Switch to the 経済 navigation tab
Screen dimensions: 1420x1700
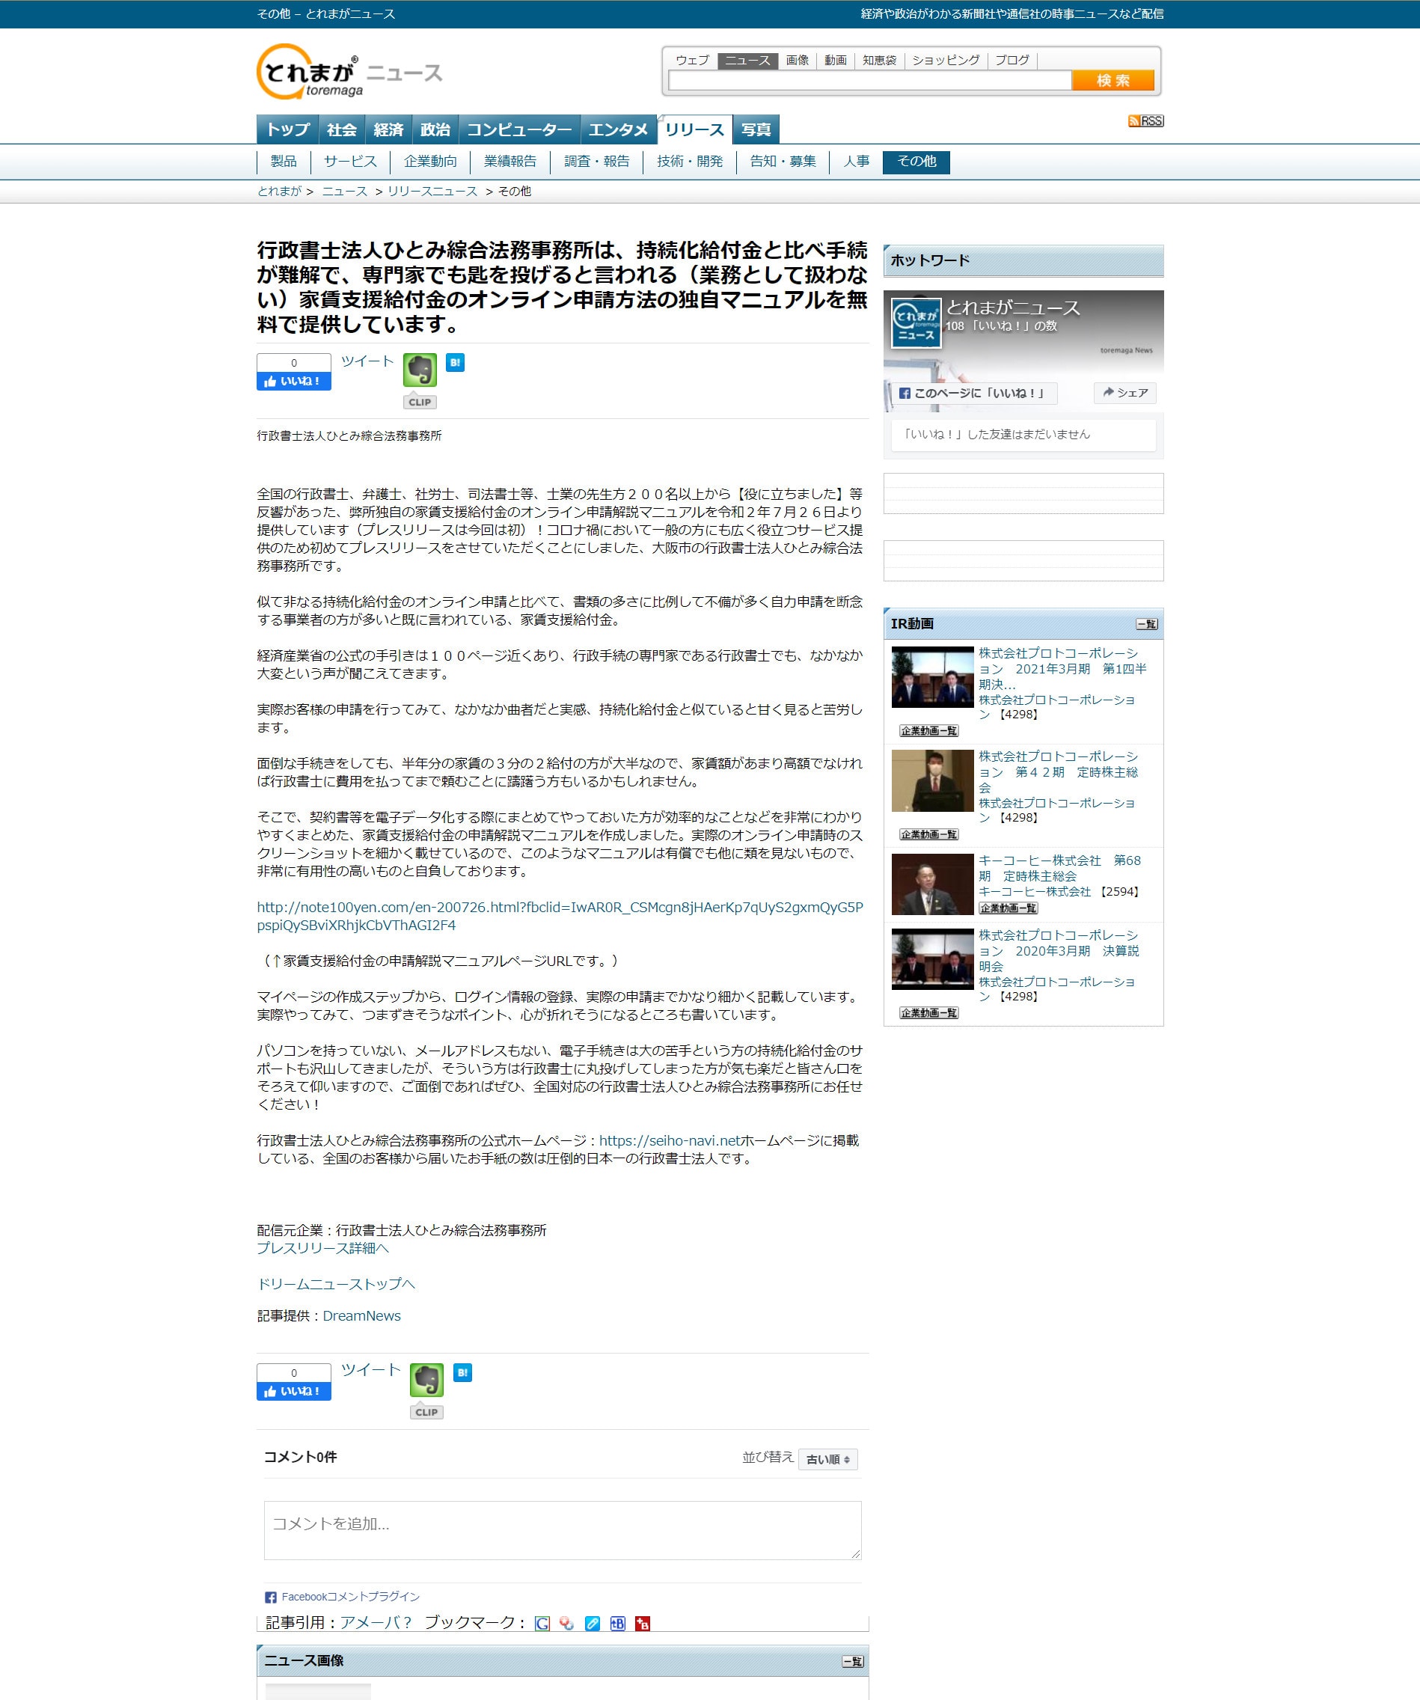click(x=388, y=129)
